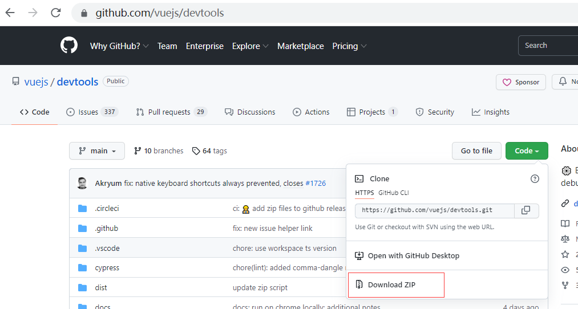This screenshot has width=578, height=309.
Task: Reload the page with the refresh icon
Action: coord(56,13)
